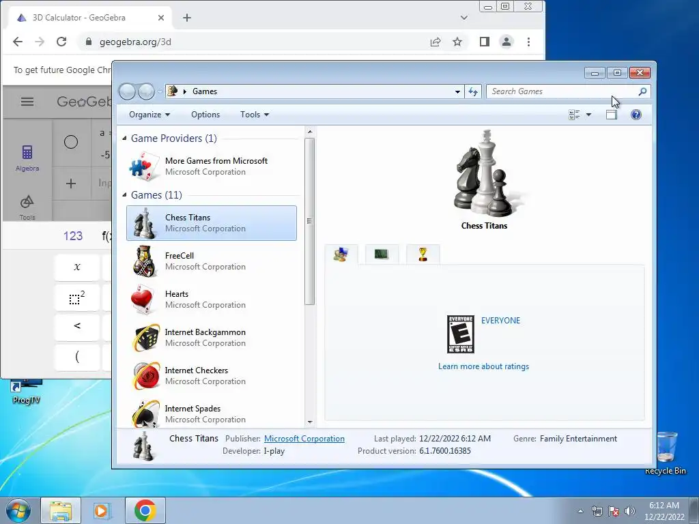The width and height of the screenshot is (699, 524).
Task: Open the address bar history dropdown
Action: [457, 91]
